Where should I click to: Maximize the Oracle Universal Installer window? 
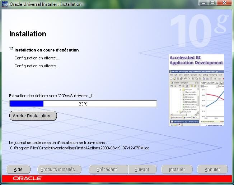212,3
